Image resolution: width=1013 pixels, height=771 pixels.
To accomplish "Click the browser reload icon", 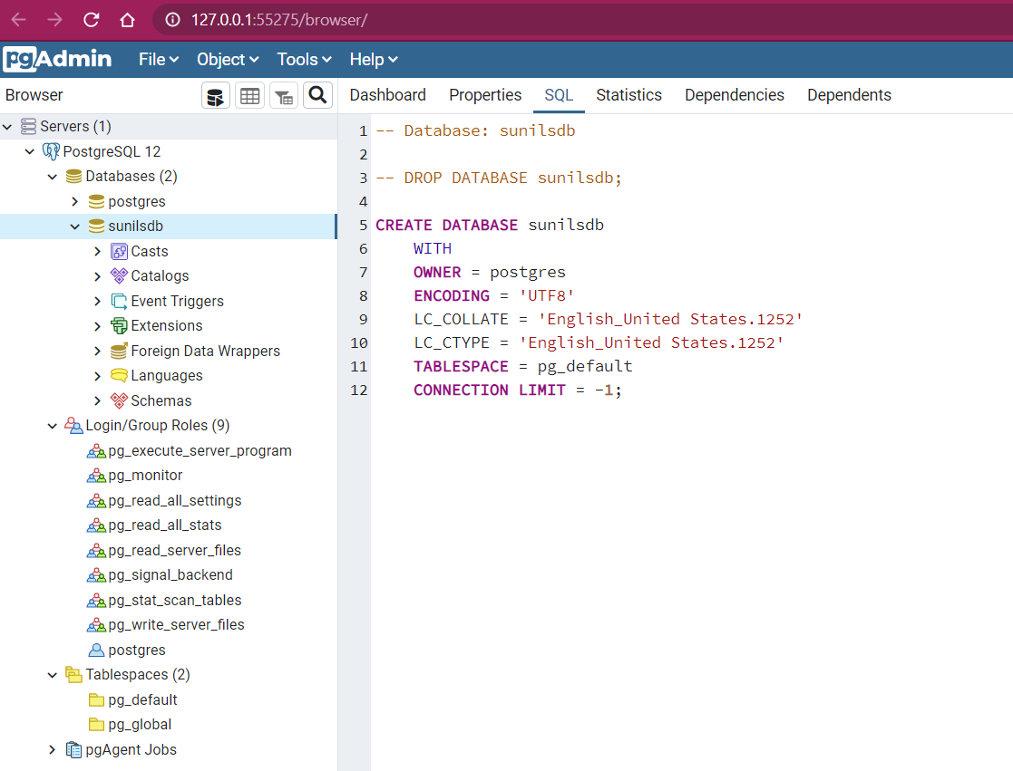I will pyautogui.click(x=91, y=20).
